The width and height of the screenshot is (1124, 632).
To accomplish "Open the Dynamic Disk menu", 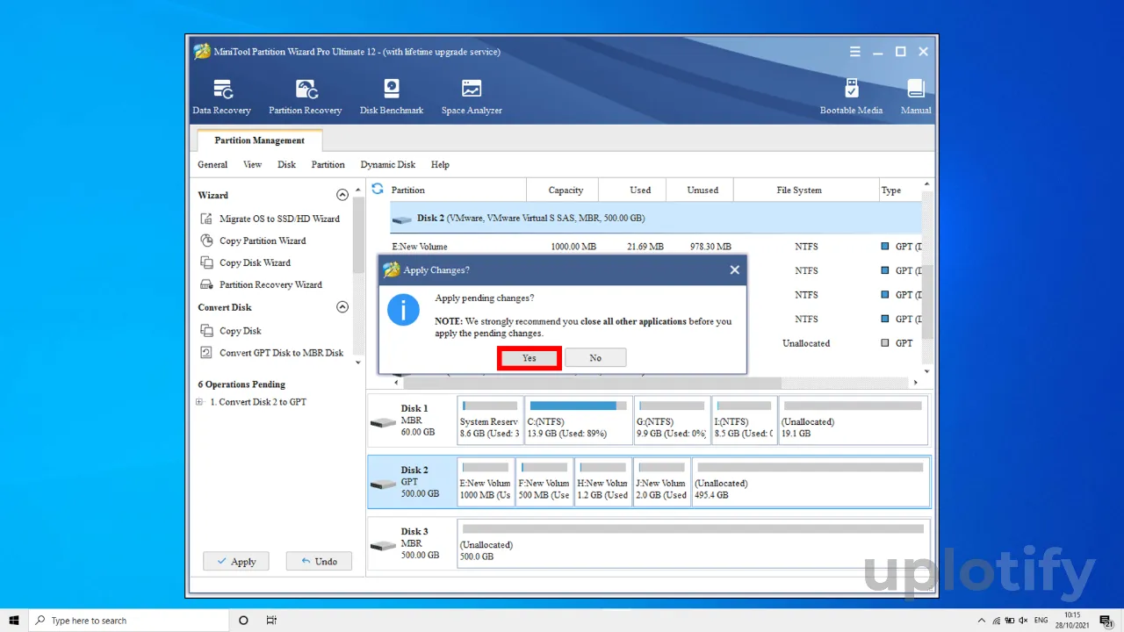I will [x=388, y=164].
